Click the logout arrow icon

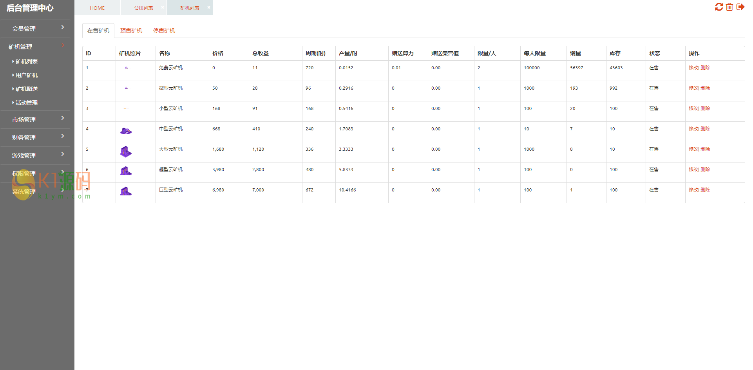click(740, 7)
